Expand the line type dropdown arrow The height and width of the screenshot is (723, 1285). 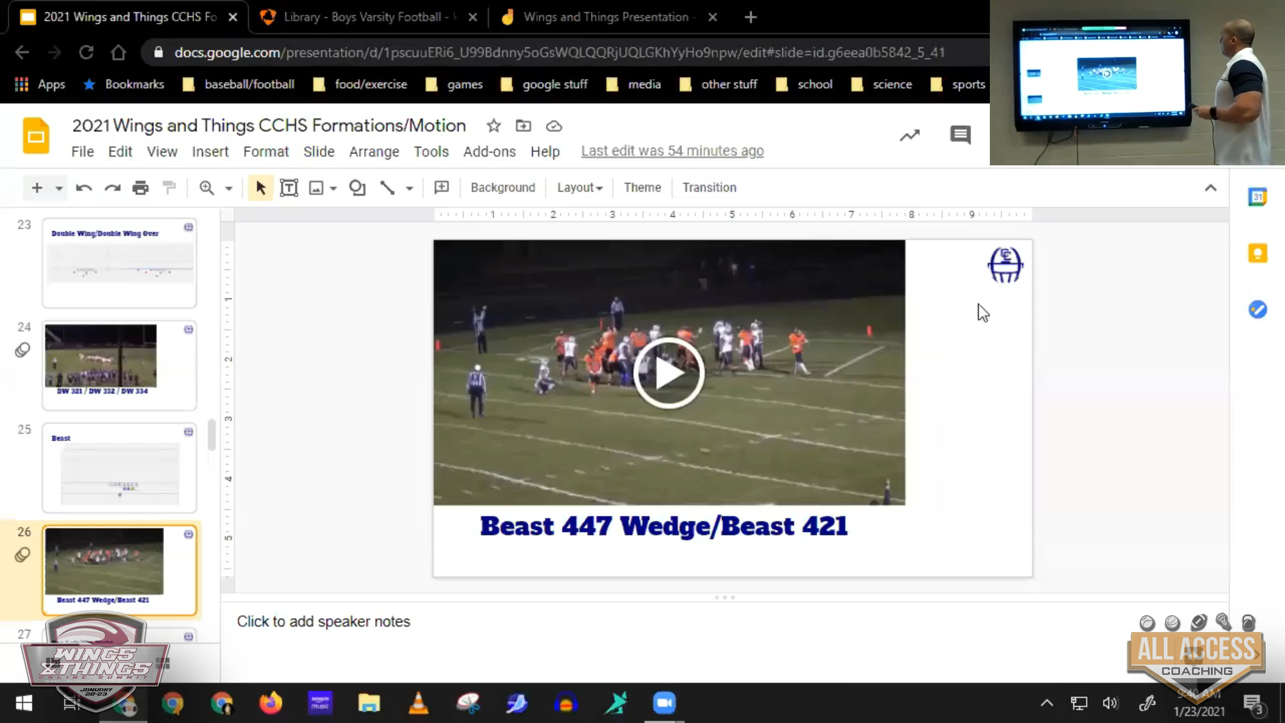pos(409,189)
